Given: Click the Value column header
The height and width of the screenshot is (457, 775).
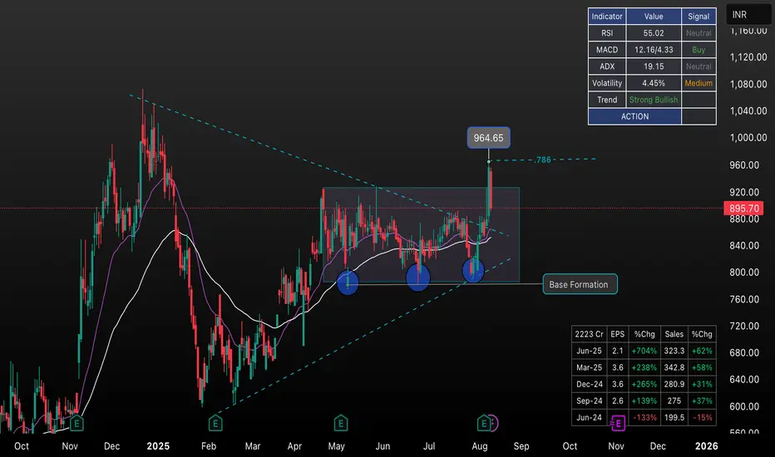Looking at the screenshot, I should 654,17.
